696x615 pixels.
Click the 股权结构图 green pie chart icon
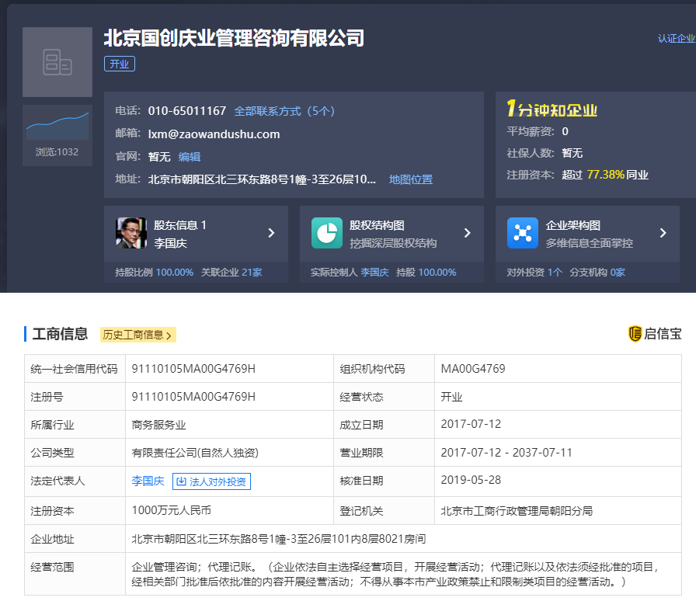(326, 231)
